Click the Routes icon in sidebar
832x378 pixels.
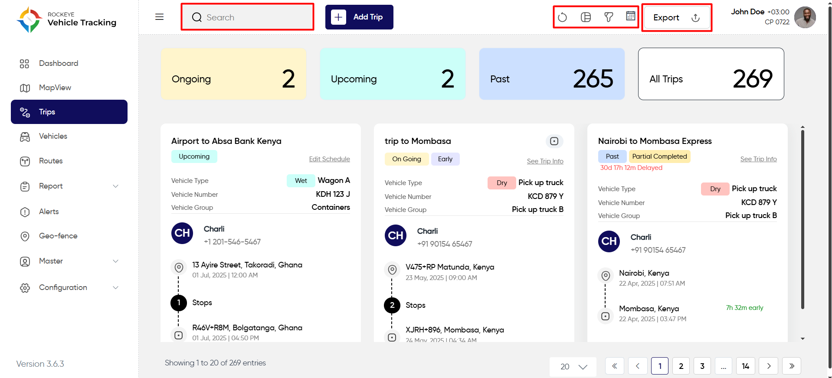coord(25,161)
